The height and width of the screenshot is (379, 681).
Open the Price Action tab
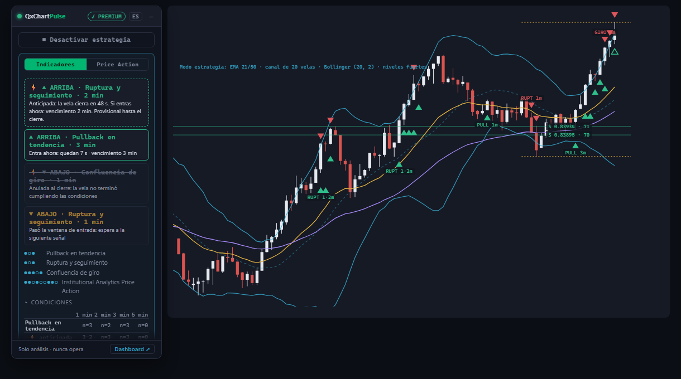click(118, 65)
